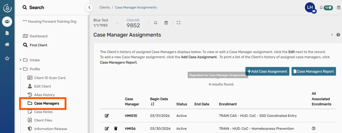This screenshot has width=342, height=133.
Task: Click the Case Managers Report button
Action: click(314, 71)
